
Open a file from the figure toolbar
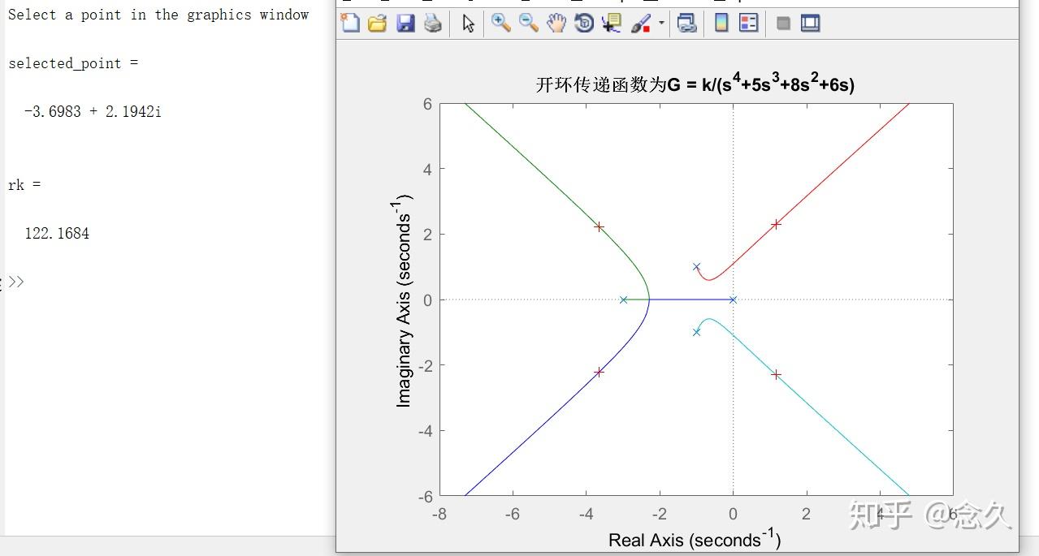pos(378,23)
